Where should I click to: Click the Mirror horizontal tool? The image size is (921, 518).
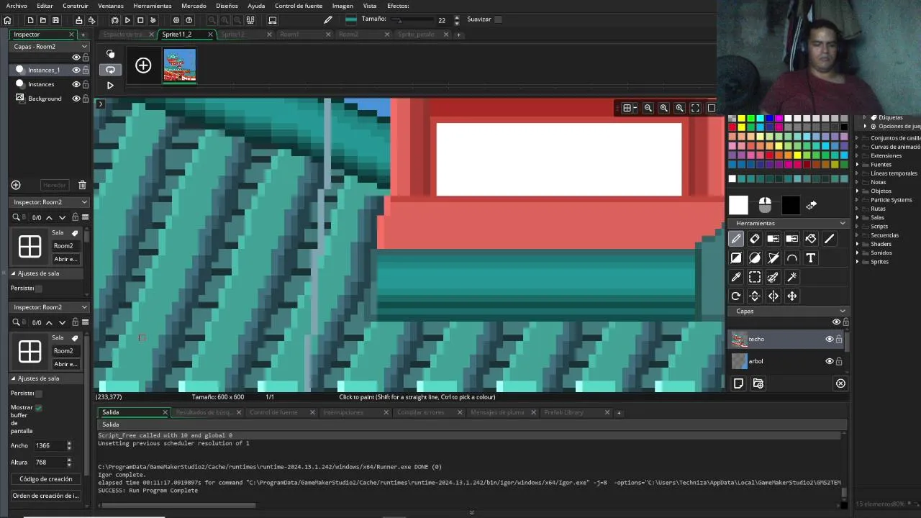(x=773, y=296)
